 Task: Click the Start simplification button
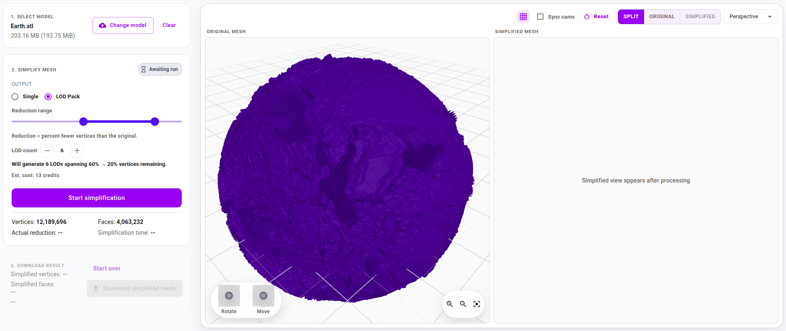[x=97, y=198]
